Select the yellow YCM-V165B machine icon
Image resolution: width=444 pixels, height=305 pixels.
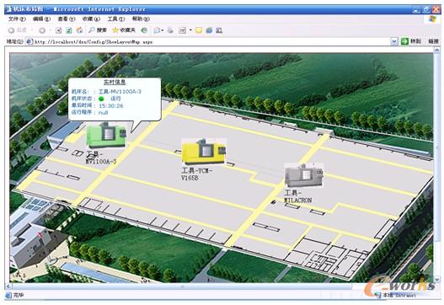204,151
